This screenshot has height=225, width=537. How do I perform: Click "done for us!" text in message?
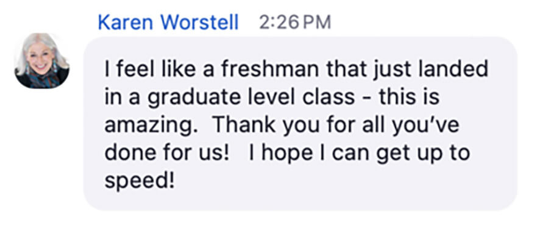coord(166,153)
